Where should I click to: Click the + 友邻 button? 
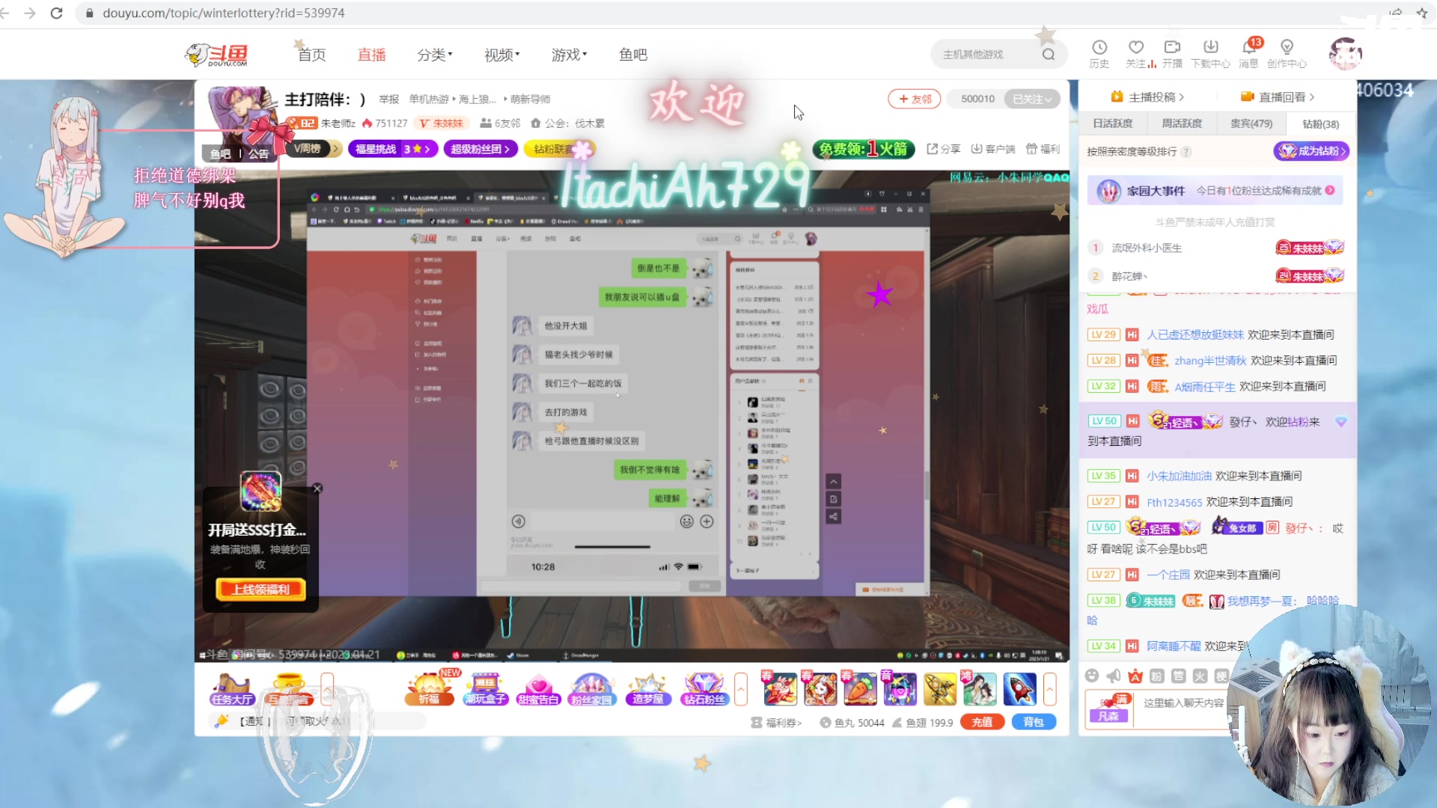click(915, 99)
